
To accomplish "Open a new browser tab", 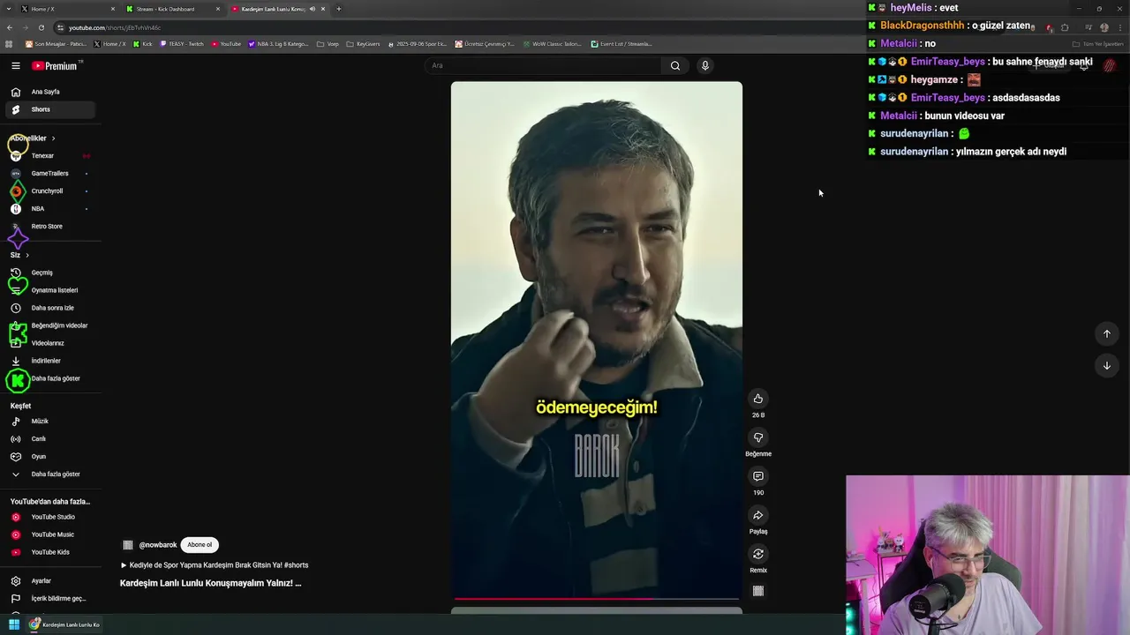I will click(x=339, y=9).
